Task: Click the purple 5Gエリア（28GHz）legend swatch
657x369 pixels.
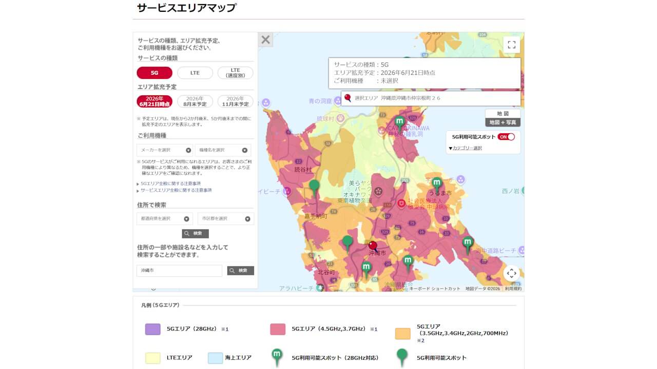Action: (x=153, y=330)
